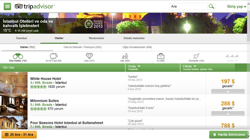Open the Giriş yap dropdown

236,7
